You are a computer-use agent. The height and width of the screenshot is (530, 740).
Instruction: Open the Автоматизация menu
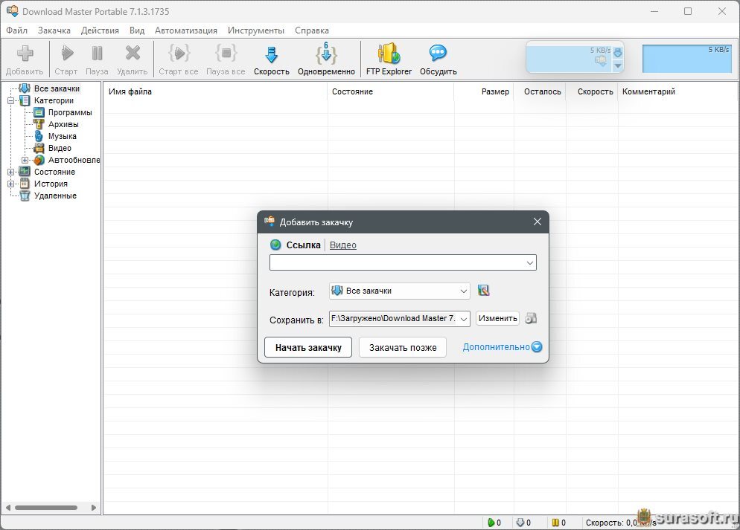click(x=186, y=30)
